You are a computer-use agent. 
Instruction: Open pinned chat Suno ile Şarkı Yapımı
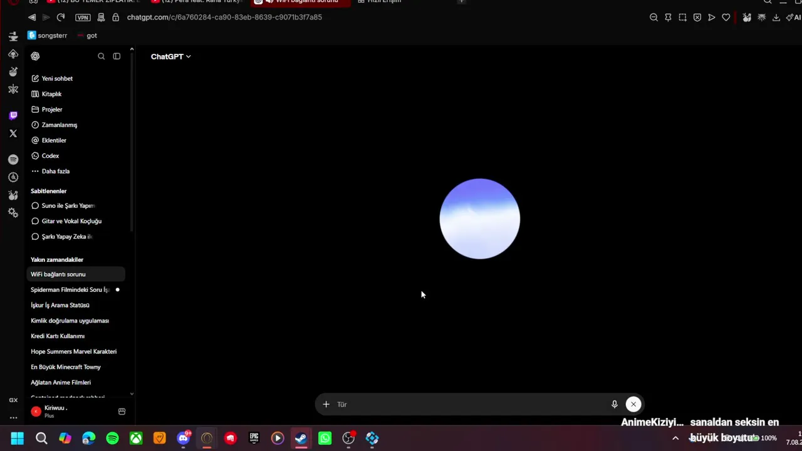[75, 205]
